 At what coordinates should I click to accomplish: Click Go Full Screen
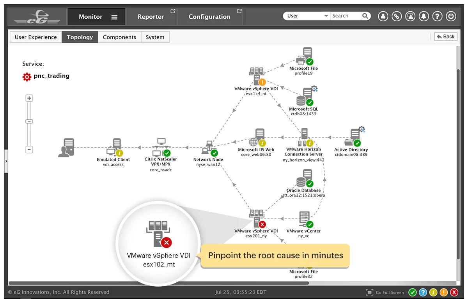pyautogui.click(x=385, y=292)
